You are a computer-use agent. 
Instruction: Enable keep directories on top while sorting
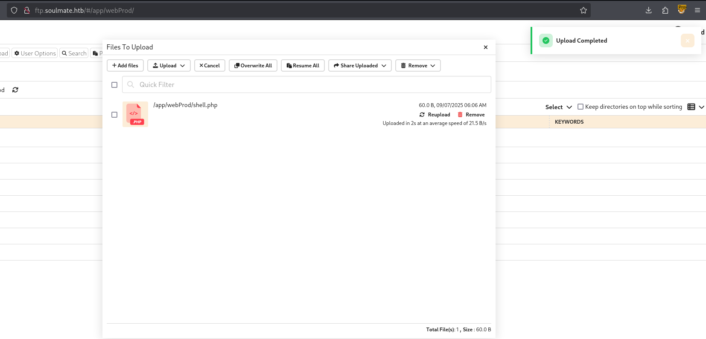[581, 107]
